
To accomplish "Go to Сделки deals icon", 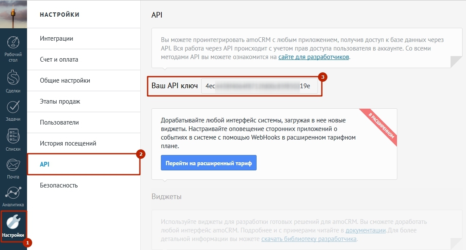I will coord(13,78).
